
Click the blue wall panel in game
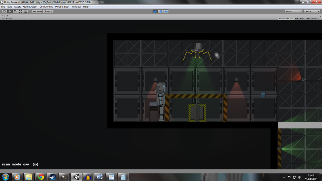[263, 95]
